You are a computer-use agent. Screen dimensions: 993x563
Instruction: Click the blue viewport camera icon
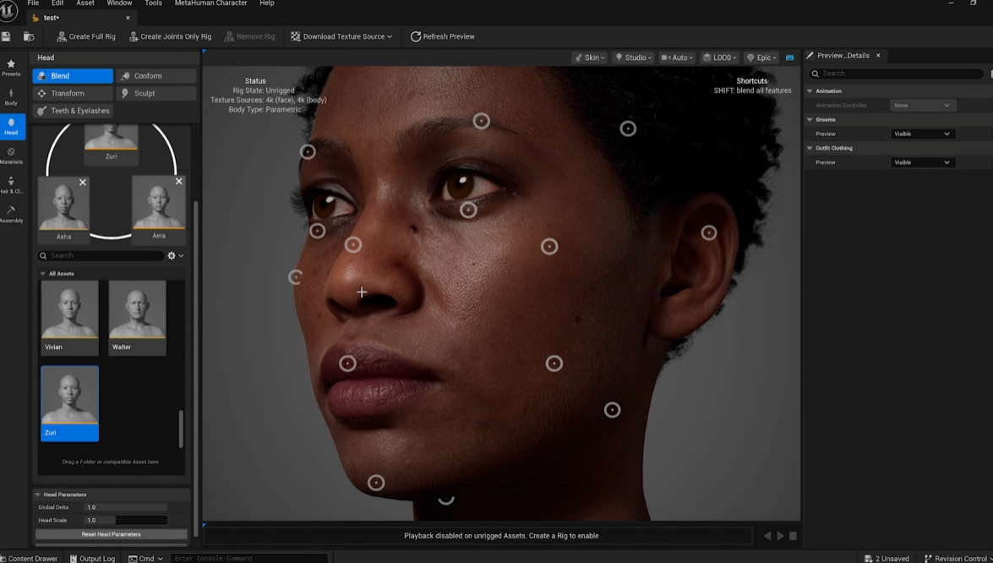(x=789, y=57)
